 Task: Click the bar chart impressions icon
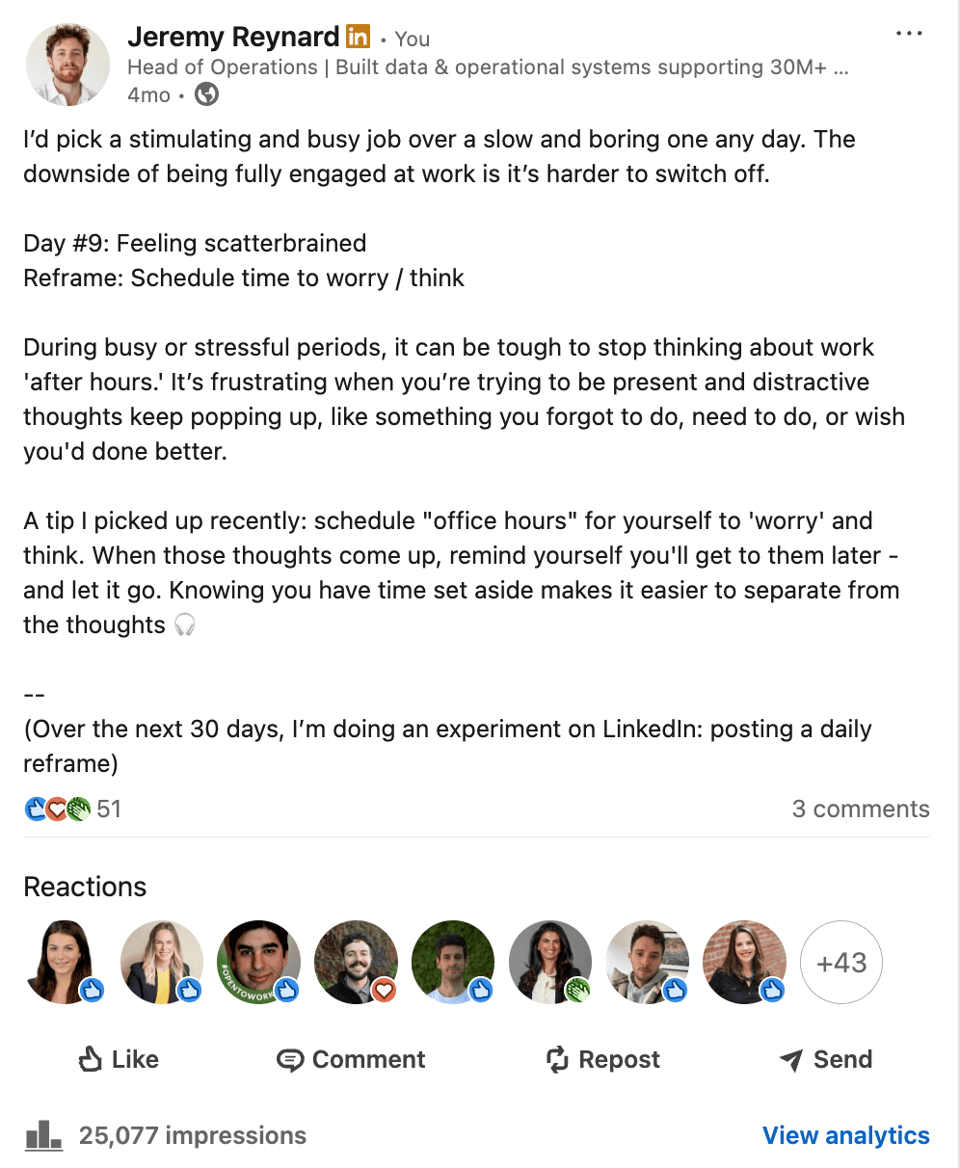point(43,1135)
